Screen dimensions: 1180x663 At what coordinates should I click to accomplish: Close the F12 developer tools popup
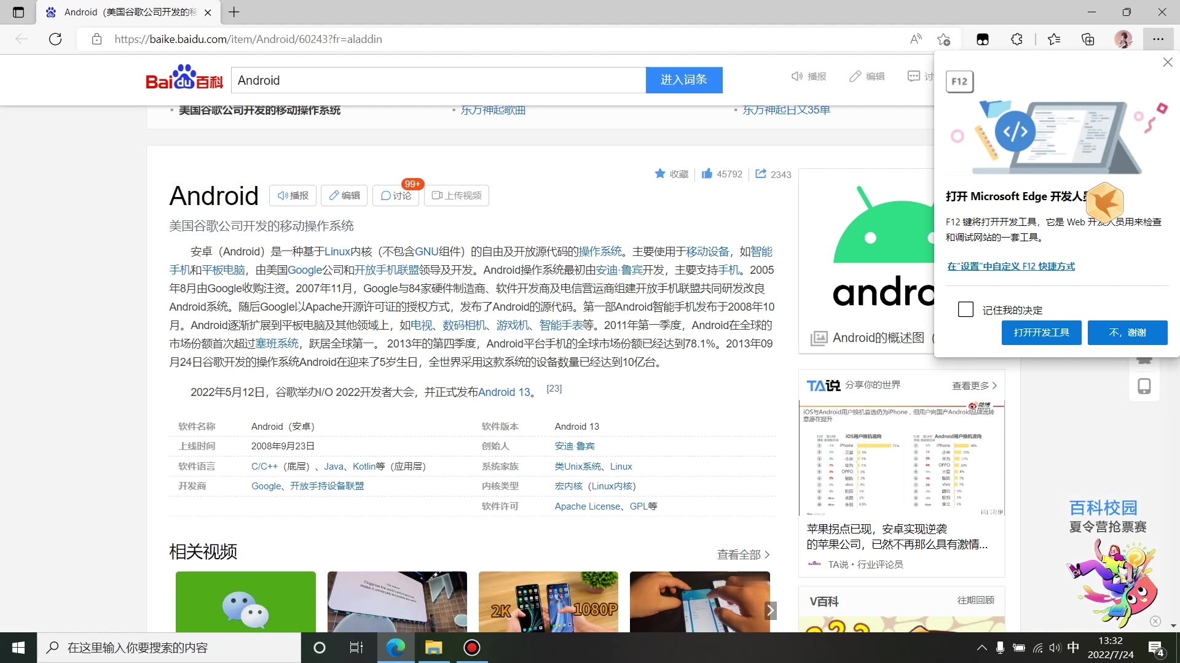pos(1168,63)
